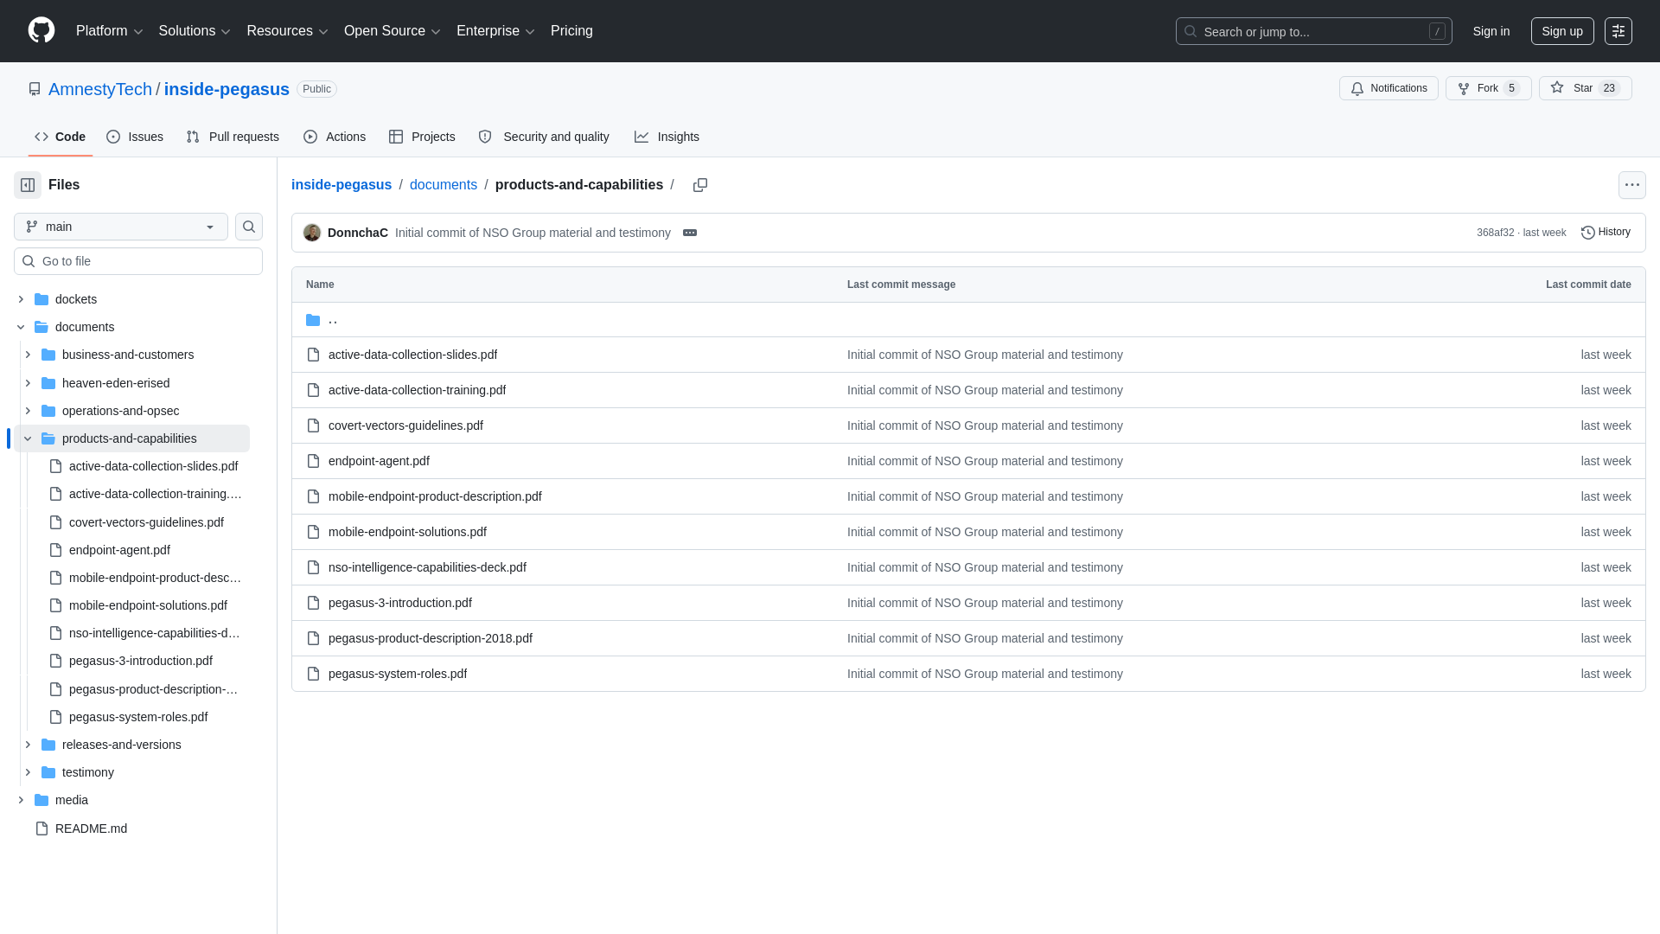Click the Sign up button
The width and height of the screenshot is (1660, 934).
click(1562, 31)
